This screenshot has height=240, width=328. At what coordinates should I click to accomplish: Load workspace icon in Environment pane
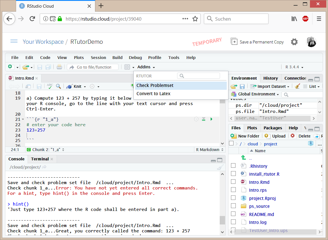pos(234,86)
